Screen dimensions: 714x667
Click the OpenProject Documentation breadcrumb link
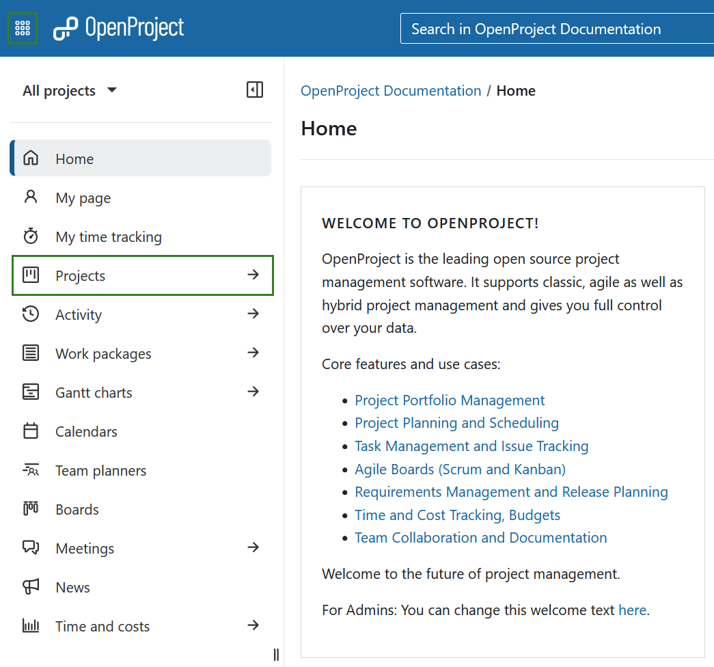(390, 90)
